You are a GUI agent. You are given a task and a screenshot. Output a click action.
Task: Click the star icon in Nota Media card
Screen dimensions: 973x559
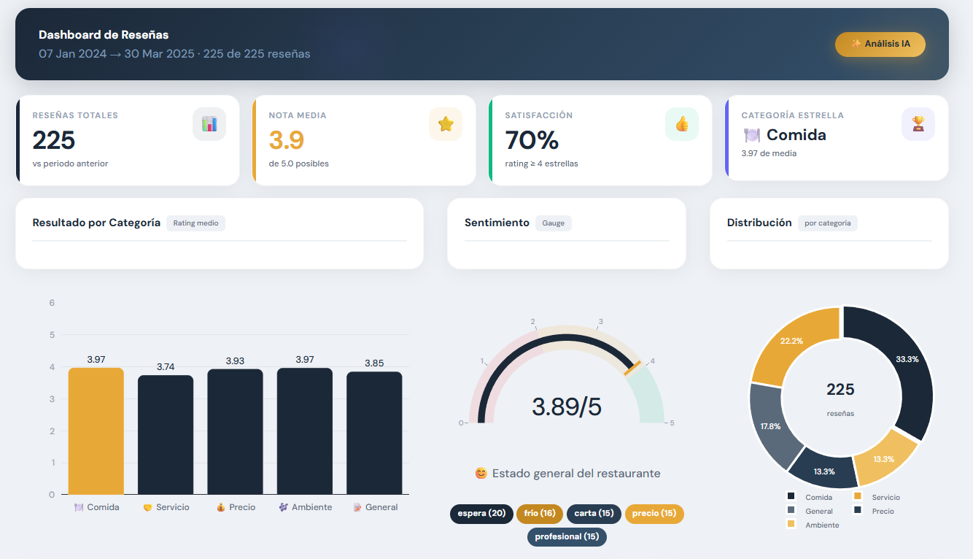coord(446,124)
